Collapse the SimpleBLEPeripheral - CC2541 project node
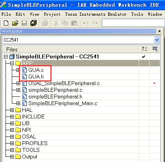 tap(6, 57)
